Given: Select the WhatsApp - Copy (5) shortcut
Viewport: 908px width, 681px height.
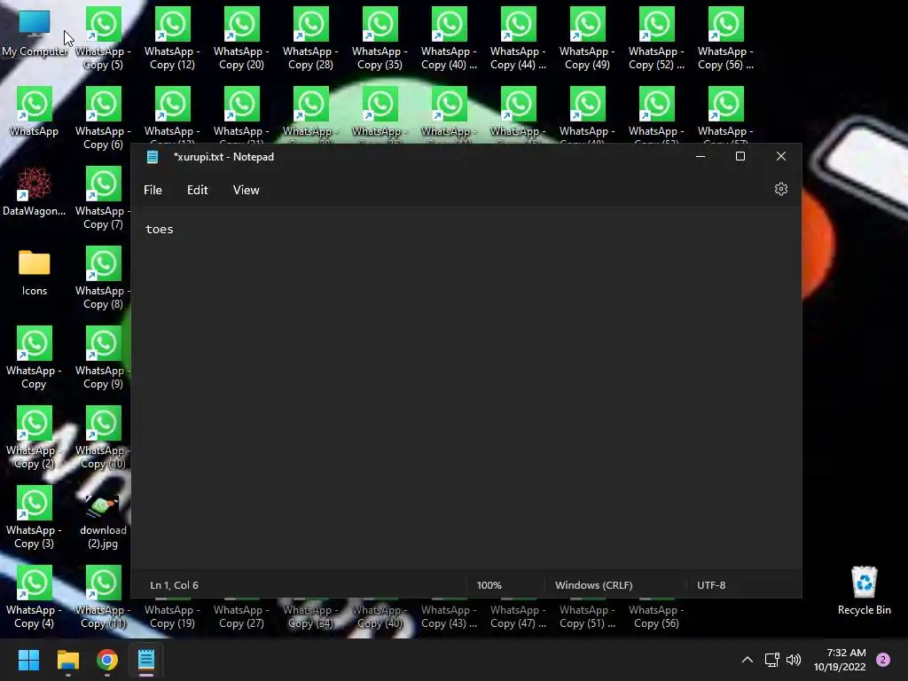Looking at the screenshot, I should pyautogui.click(x=103, y=39).
